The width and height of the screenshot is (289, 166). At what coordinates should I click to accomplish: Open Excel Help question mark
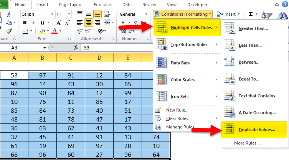[x=285, y=5]
